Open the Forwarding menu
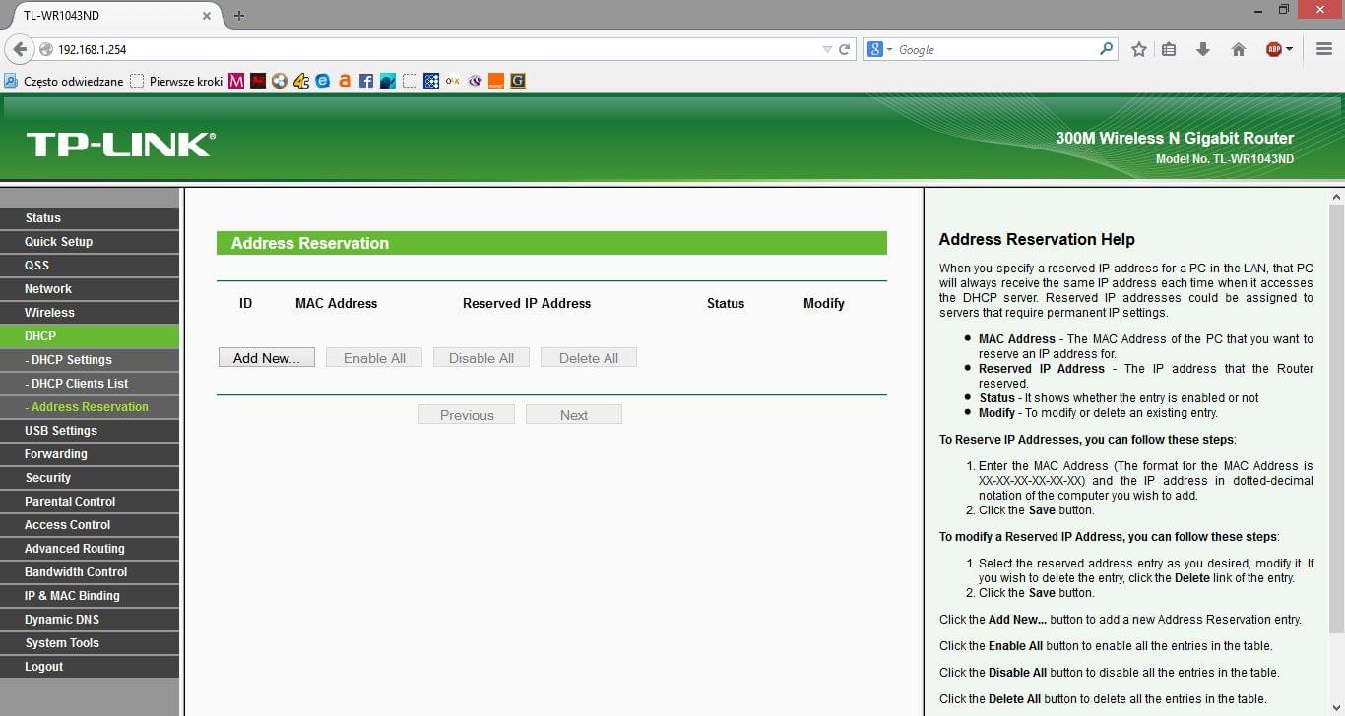Viewport: 1345px width, 716px height. (90, 454)
